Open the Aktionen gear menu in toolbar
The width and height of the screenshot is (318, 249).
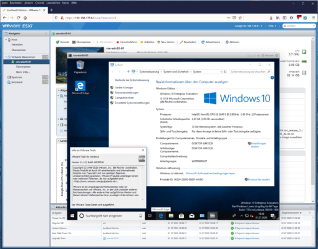233,42
